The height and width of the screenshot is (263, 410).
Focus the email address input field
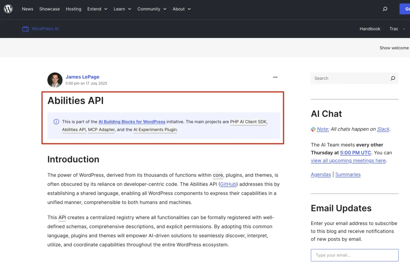click(354, 255)
